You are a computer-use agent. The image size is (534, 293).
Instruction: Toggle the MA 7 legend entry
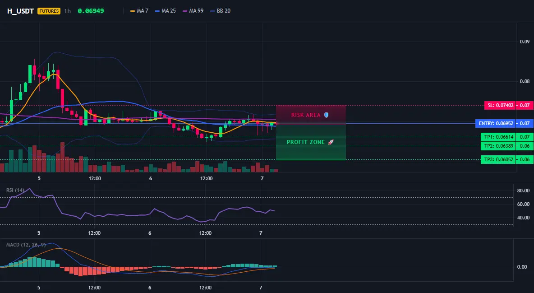(139, 11)
